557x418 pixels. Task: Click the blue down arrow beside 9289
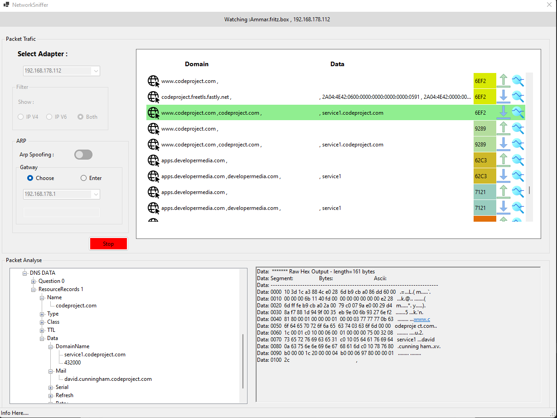(x=504, y=144)
